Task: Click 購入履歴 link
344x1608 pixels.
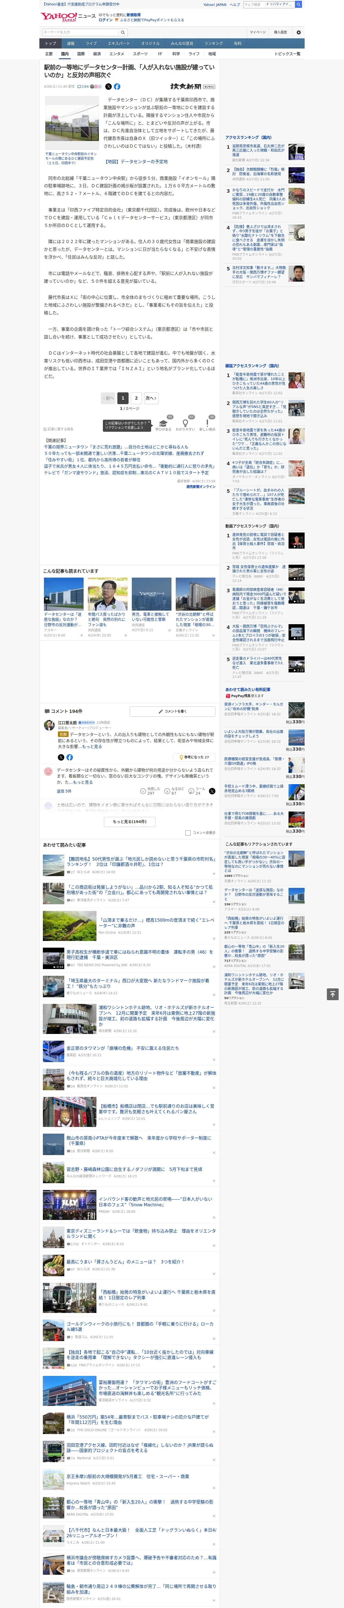Action: point(280,32)
